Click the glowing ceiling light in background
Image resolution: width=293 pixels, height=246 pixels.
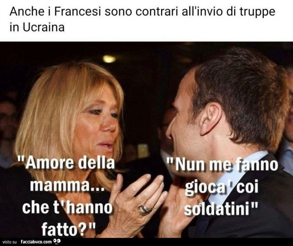pyautogui.click(x=109, y=59)
